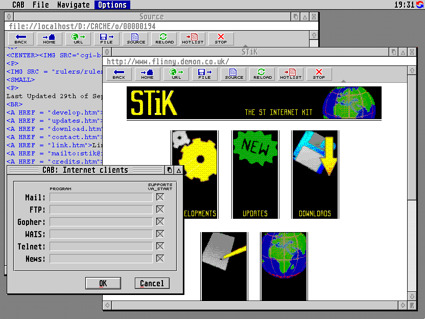Toggle VA_START support for WAIS
The height and width of the screenshot is (319, 425).
tap(160, 234)
